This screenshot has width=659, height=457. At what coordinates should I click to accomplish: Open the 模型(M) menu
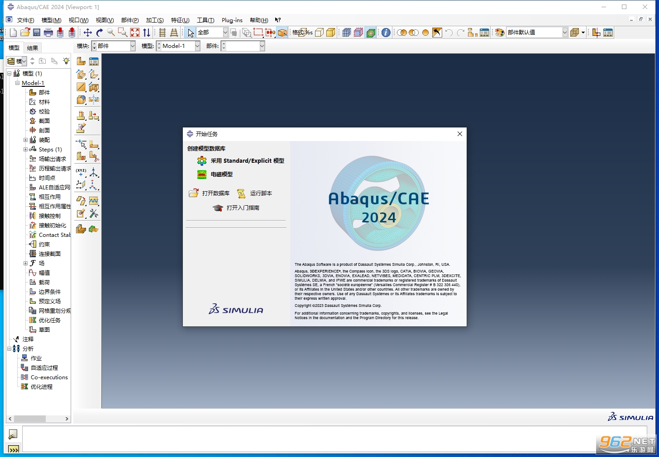(x=51, y=20)
